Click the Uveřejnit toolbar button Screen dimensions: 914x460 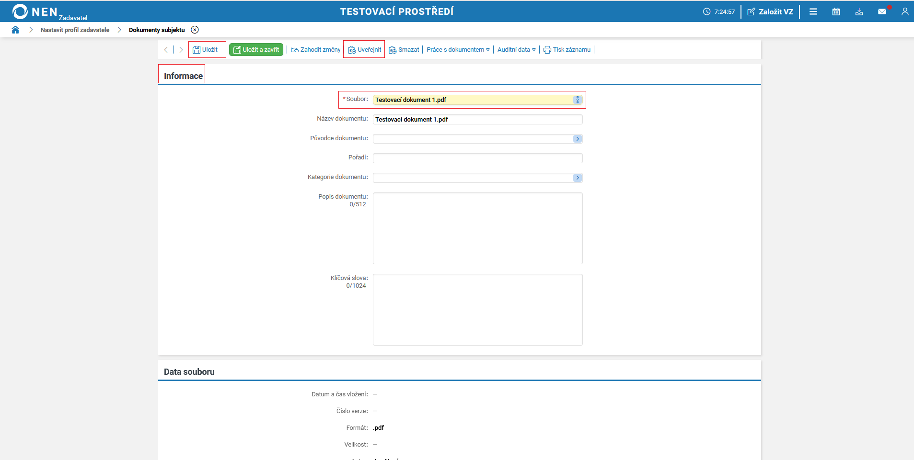[364, 50]
